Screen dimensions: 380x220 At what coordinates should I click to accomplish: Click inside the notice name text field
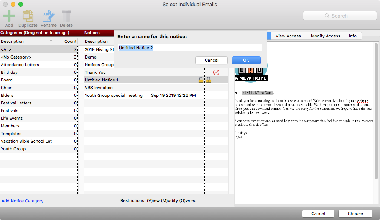(x=190, y=48)
